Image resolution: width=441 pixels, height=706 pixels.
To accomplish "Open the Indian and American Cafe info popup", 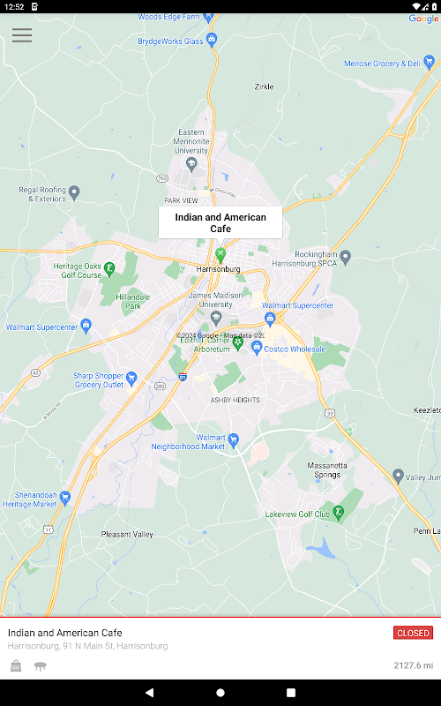I will [x=220, y=223].
